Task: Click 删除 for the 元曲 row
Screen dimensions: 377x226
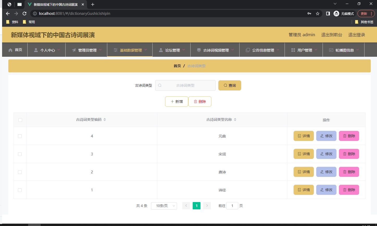Action: 349,136
